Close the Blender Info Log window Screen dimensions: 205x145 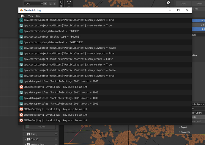coord(187,10)
